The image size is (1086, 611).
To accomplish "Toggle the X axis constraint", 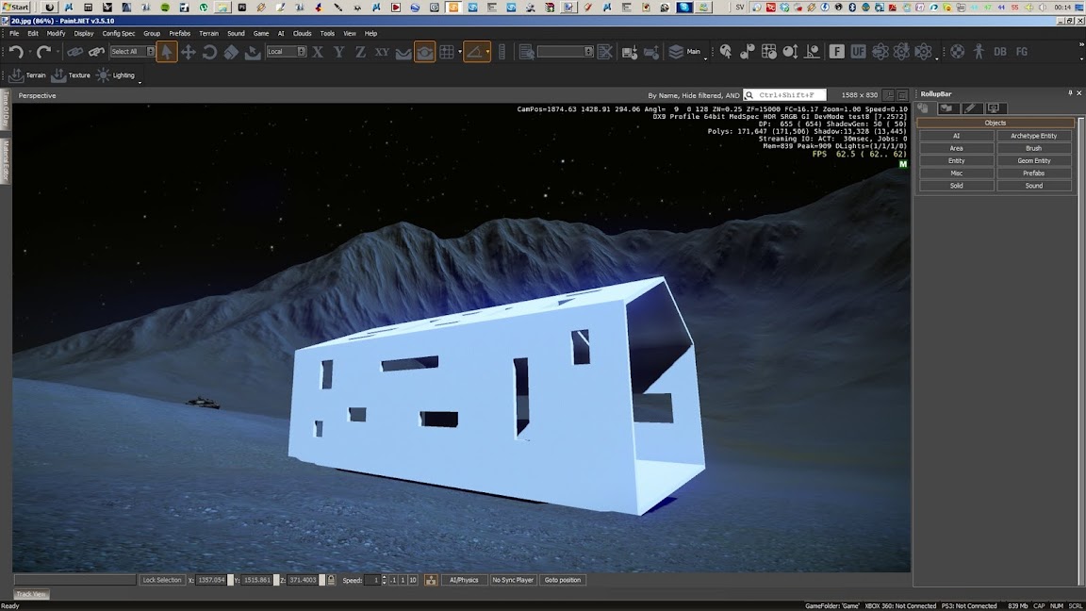I will (x=318, y=52).
